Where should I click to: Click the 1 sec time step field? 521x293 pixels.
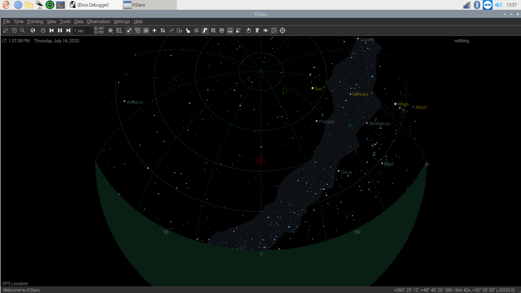[84, 31]
